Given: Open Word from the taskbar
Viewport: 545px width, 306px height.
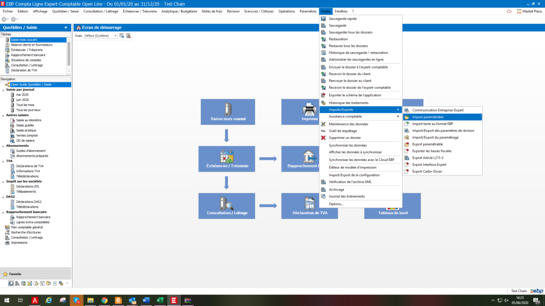Looking at the screenshot, I should point(146,301).
